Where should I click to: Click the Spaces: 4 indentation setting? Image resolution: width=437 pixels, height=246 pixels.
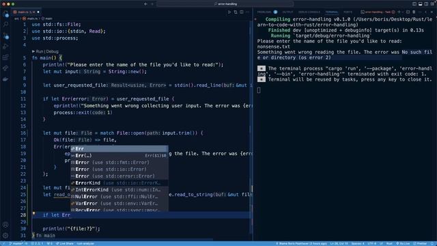(358, 243)
